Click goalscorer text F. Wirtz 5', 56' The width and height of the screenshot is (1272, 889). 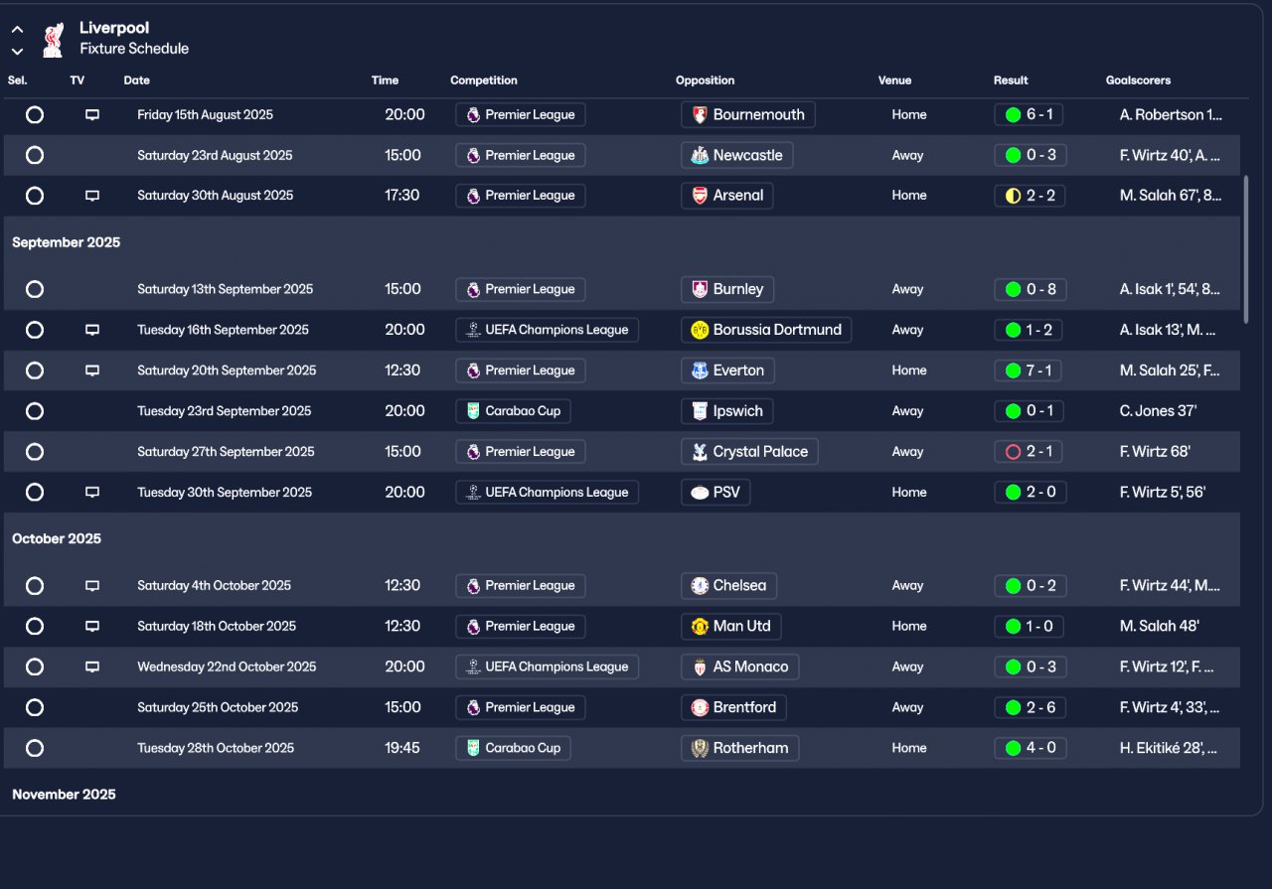coord(1163,493)
